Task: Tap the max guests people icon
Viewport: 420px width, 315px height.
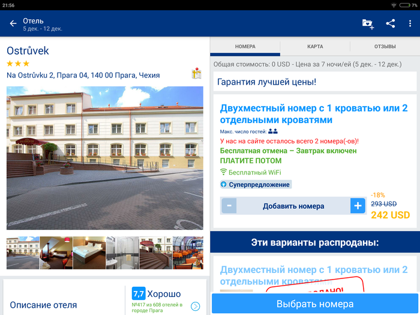Action: 273,131
